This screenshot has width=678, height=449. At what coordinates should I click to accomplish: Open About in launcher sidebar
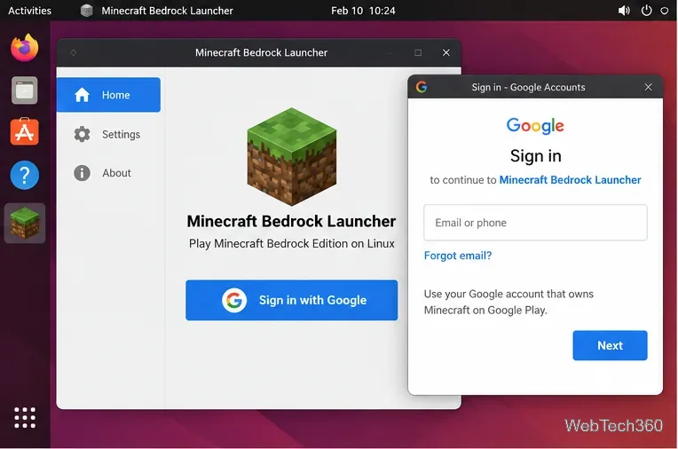[108, 173]
